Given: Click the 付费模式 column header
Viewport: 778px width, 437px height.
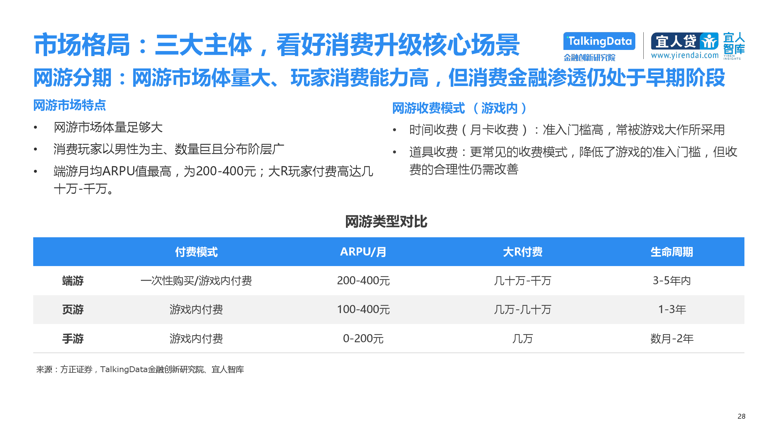Looking at the screenshot, I should click(x=196, y=252).
